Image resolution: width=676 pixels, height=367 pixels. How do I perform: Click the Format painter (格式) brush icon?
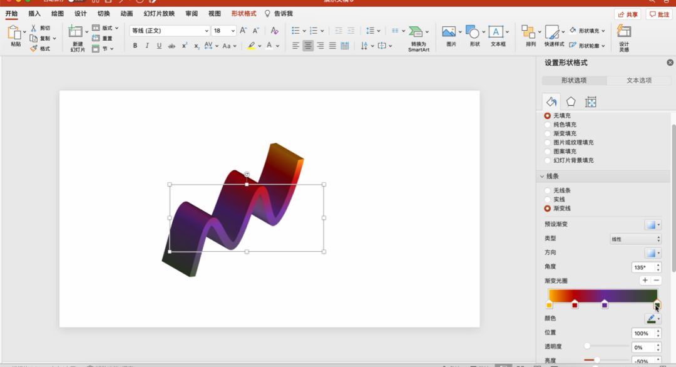pyautogui.click(x=34, y=49)
